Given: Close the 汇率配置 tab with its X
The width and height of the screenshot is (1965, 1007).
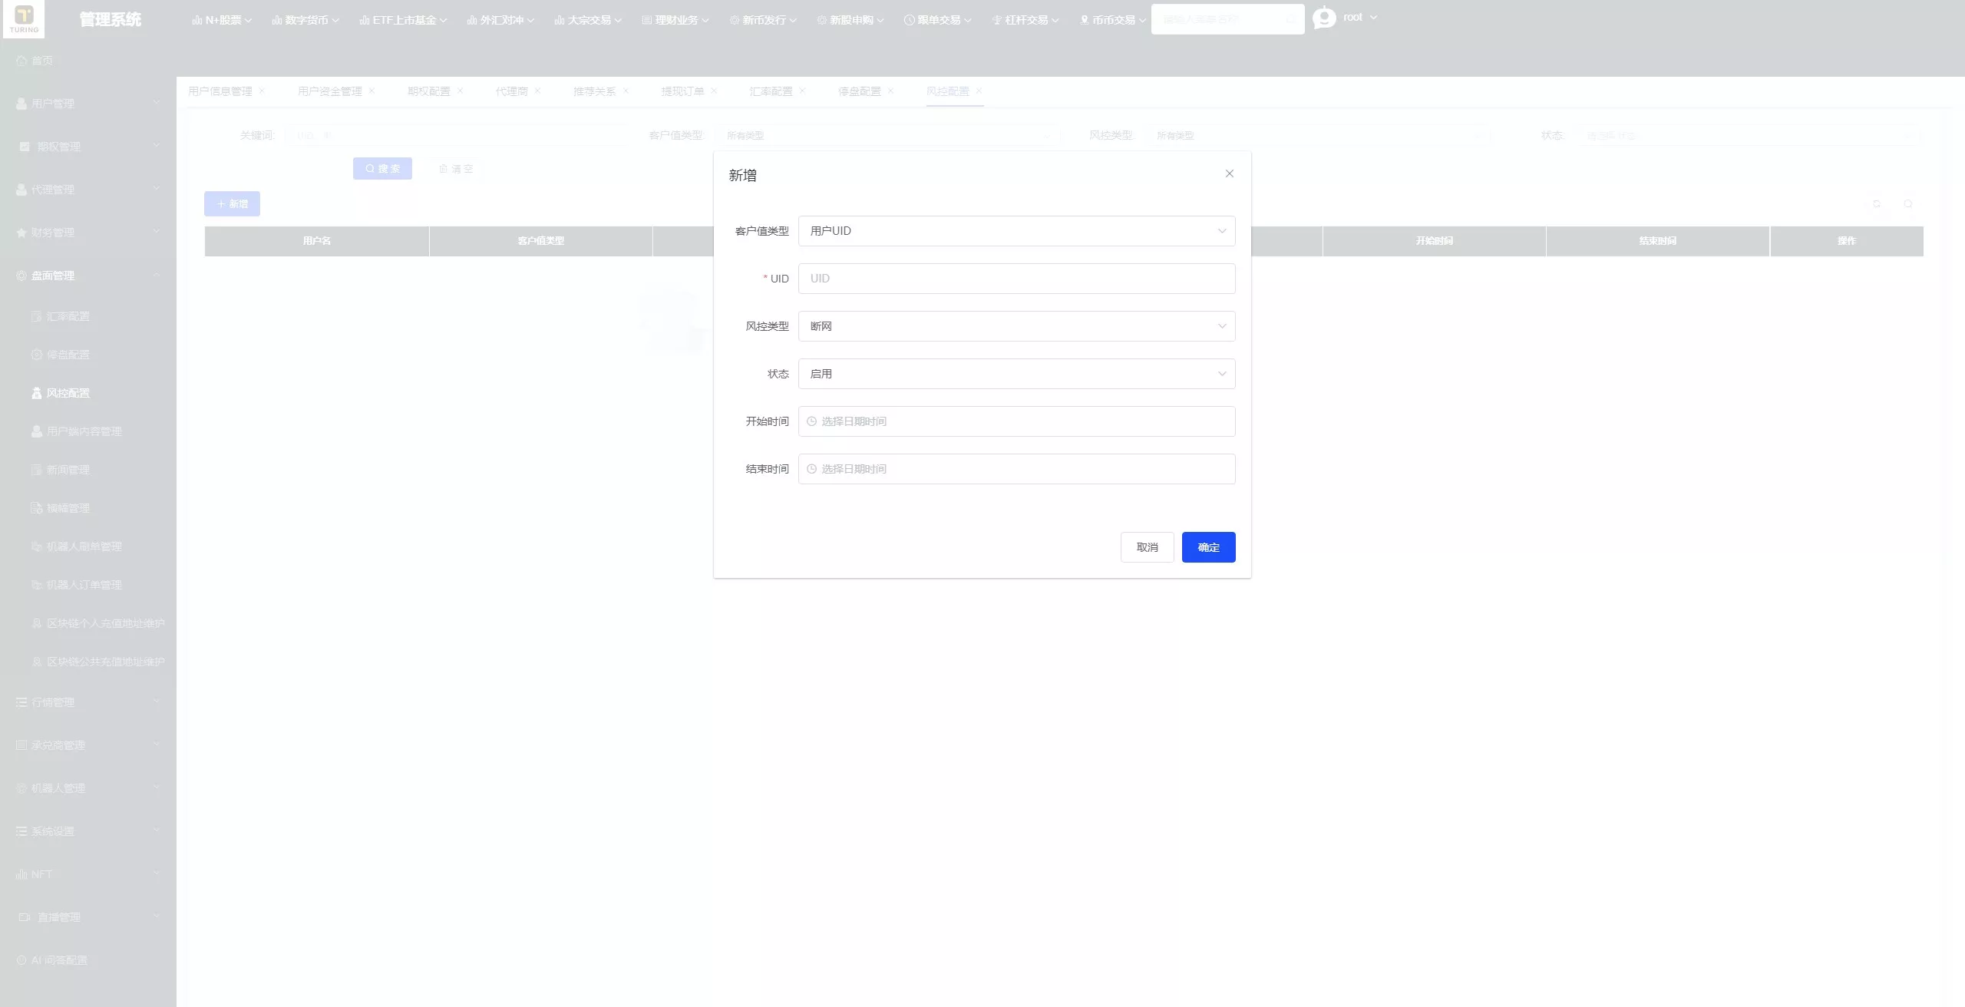Looking at the screenshot, I should [802, 91].
